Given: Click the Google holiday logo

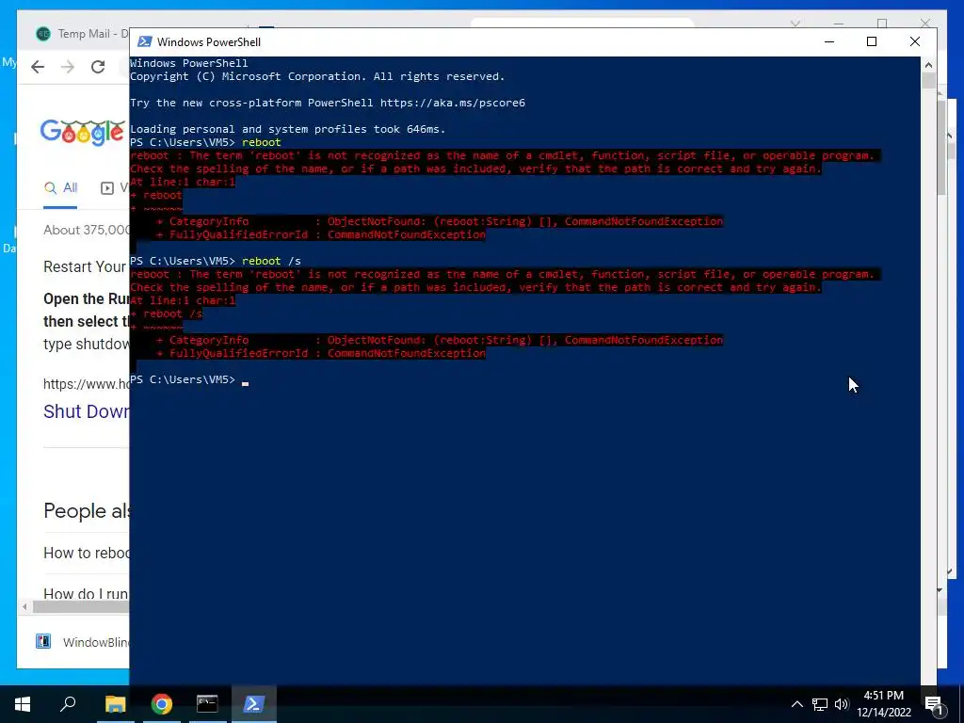Looking at the screenshot, I should point(83,132).
